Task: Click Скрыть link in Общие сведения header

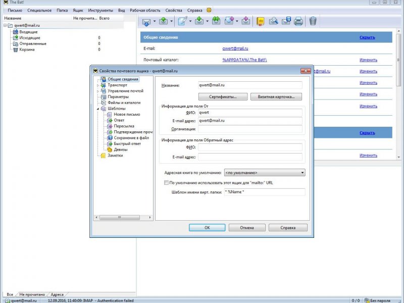Action: click(367, 37)
